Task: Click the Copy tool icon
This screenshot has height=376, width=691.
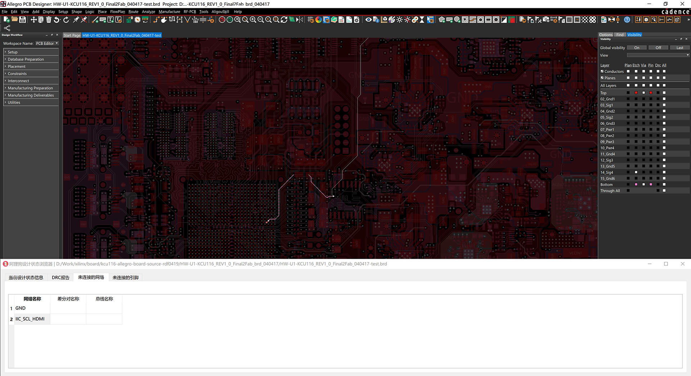Action: 41,19
